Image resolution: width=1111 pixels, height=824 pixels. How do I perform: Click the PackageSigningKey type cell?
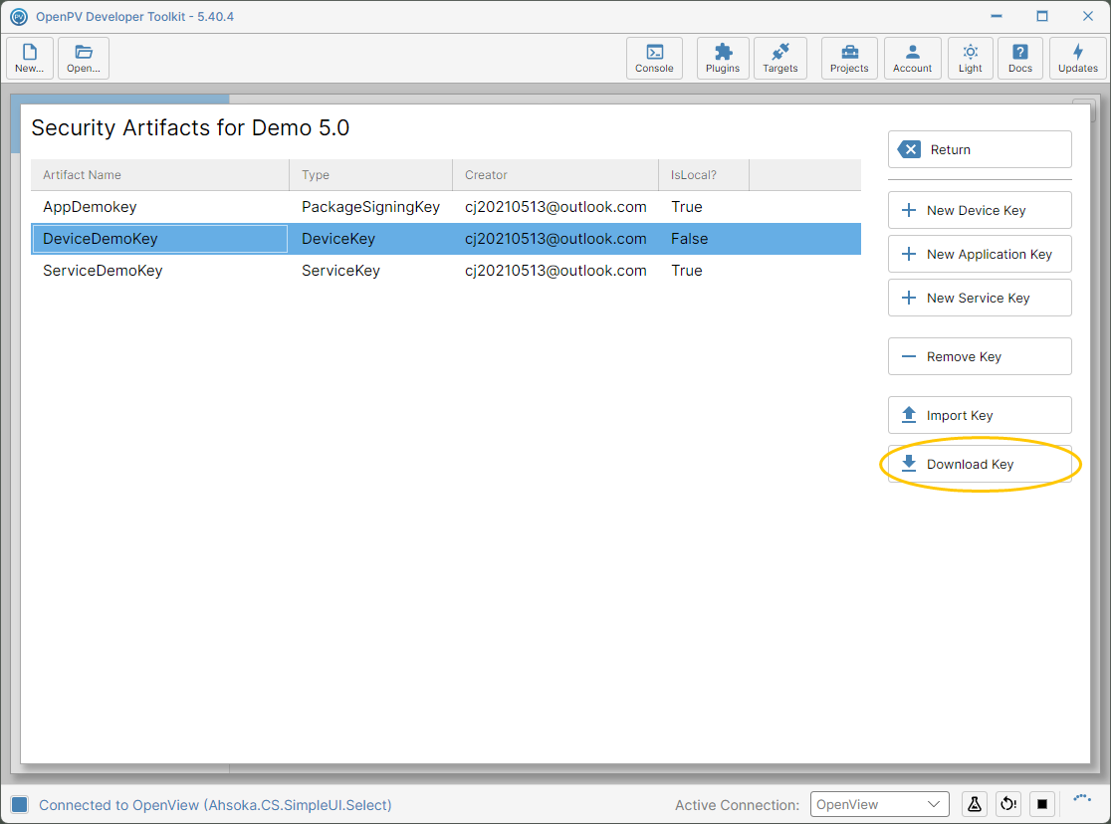(x=370, y=207)
